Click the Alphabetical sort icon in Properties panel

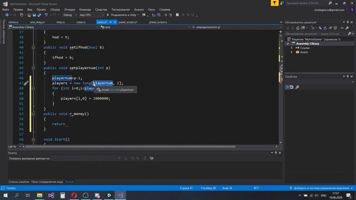click(x=292, y=87)
